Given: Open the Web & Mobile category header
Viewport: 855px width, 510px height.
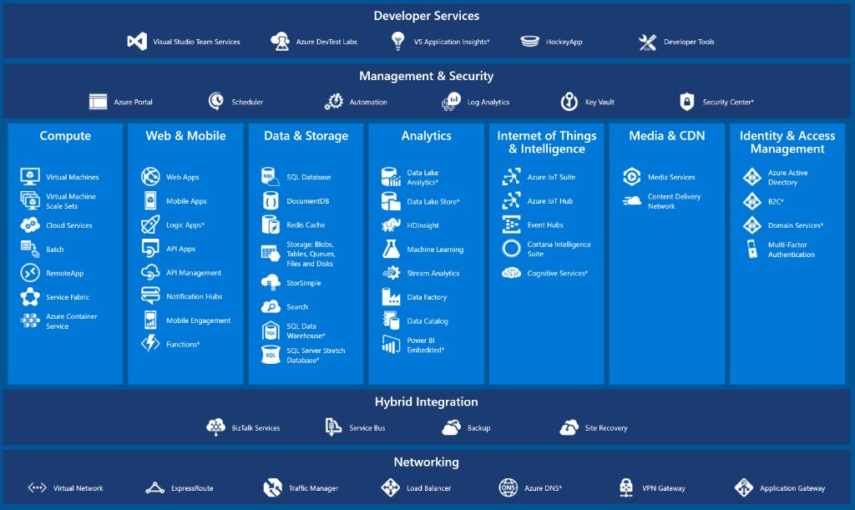Looking at the screenshot, I should coord(185,136).
